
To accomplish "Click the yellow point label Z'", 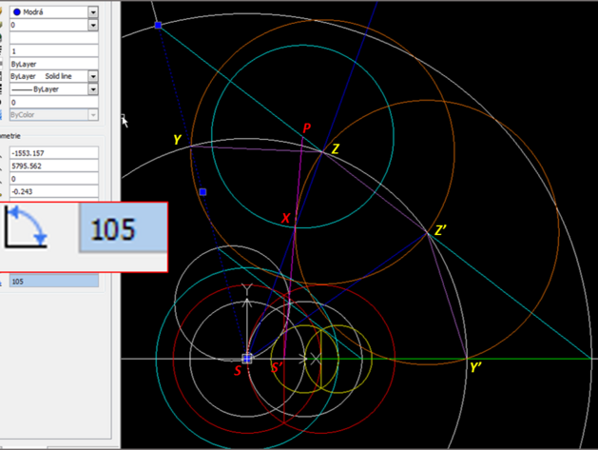I will click(440, 230).
